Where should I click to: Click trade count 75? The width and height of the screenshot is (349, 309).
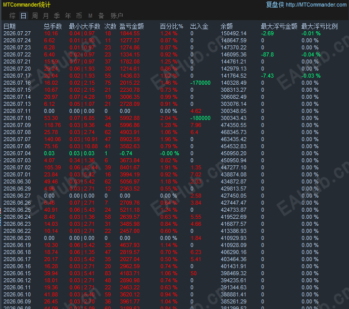pos(108,83)
